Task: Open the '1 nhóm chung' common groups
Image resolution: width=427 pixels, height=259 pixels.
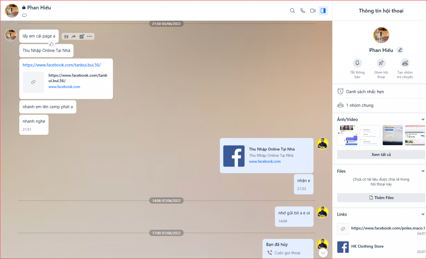Action: click(359, 106)
